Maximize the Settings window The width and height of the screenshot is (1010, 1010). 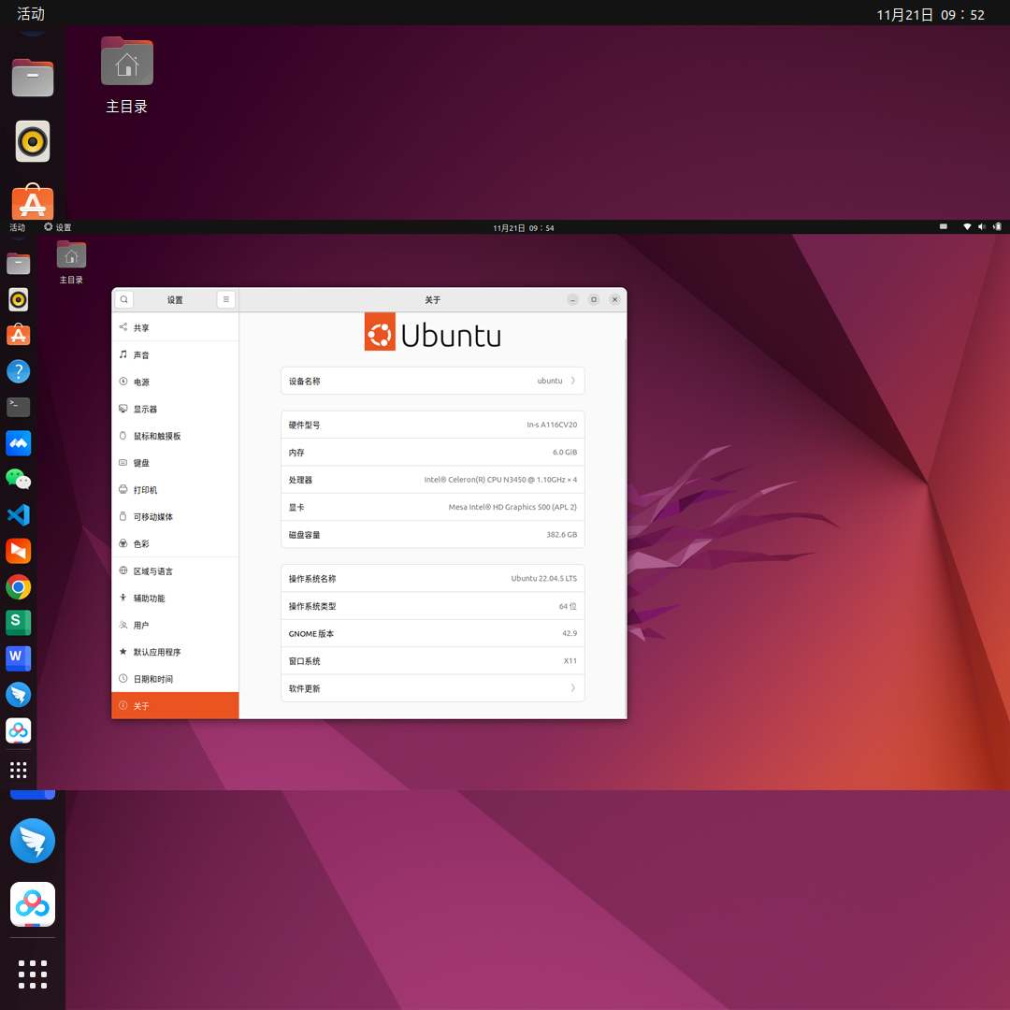click(x=594, y=299)
